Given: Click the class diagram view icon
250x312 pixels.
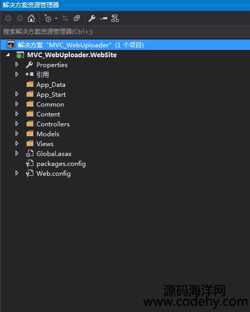Looking at the screenshot, I should click(115, 18).
